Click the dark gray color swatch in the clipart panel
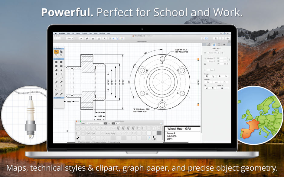Viewport: 284px width, 177px height. pos(159,133)
